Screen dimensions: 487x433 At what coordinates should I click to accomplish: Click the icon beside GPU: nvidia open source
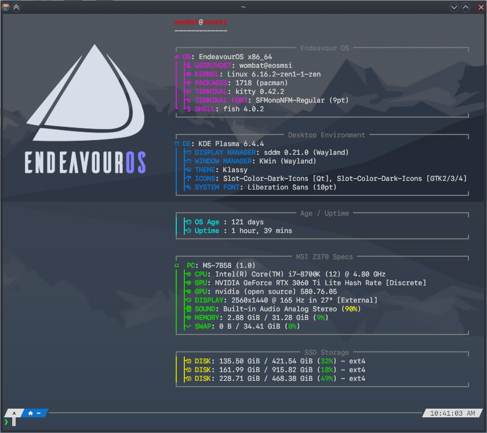pos(188,292)
